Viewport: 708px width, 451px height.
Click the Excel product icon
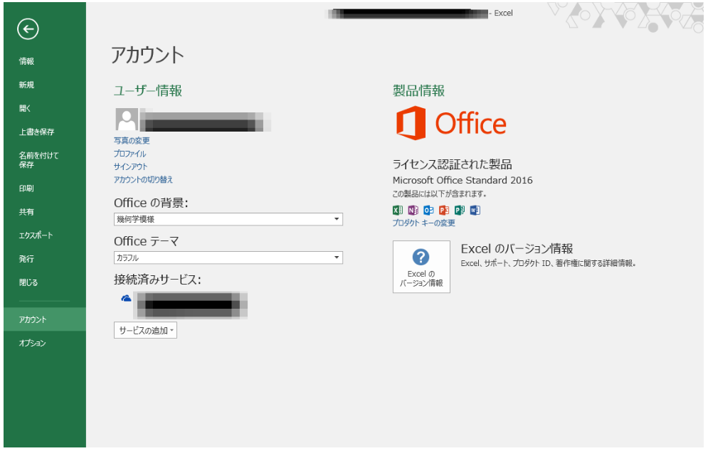coord(398,210)
